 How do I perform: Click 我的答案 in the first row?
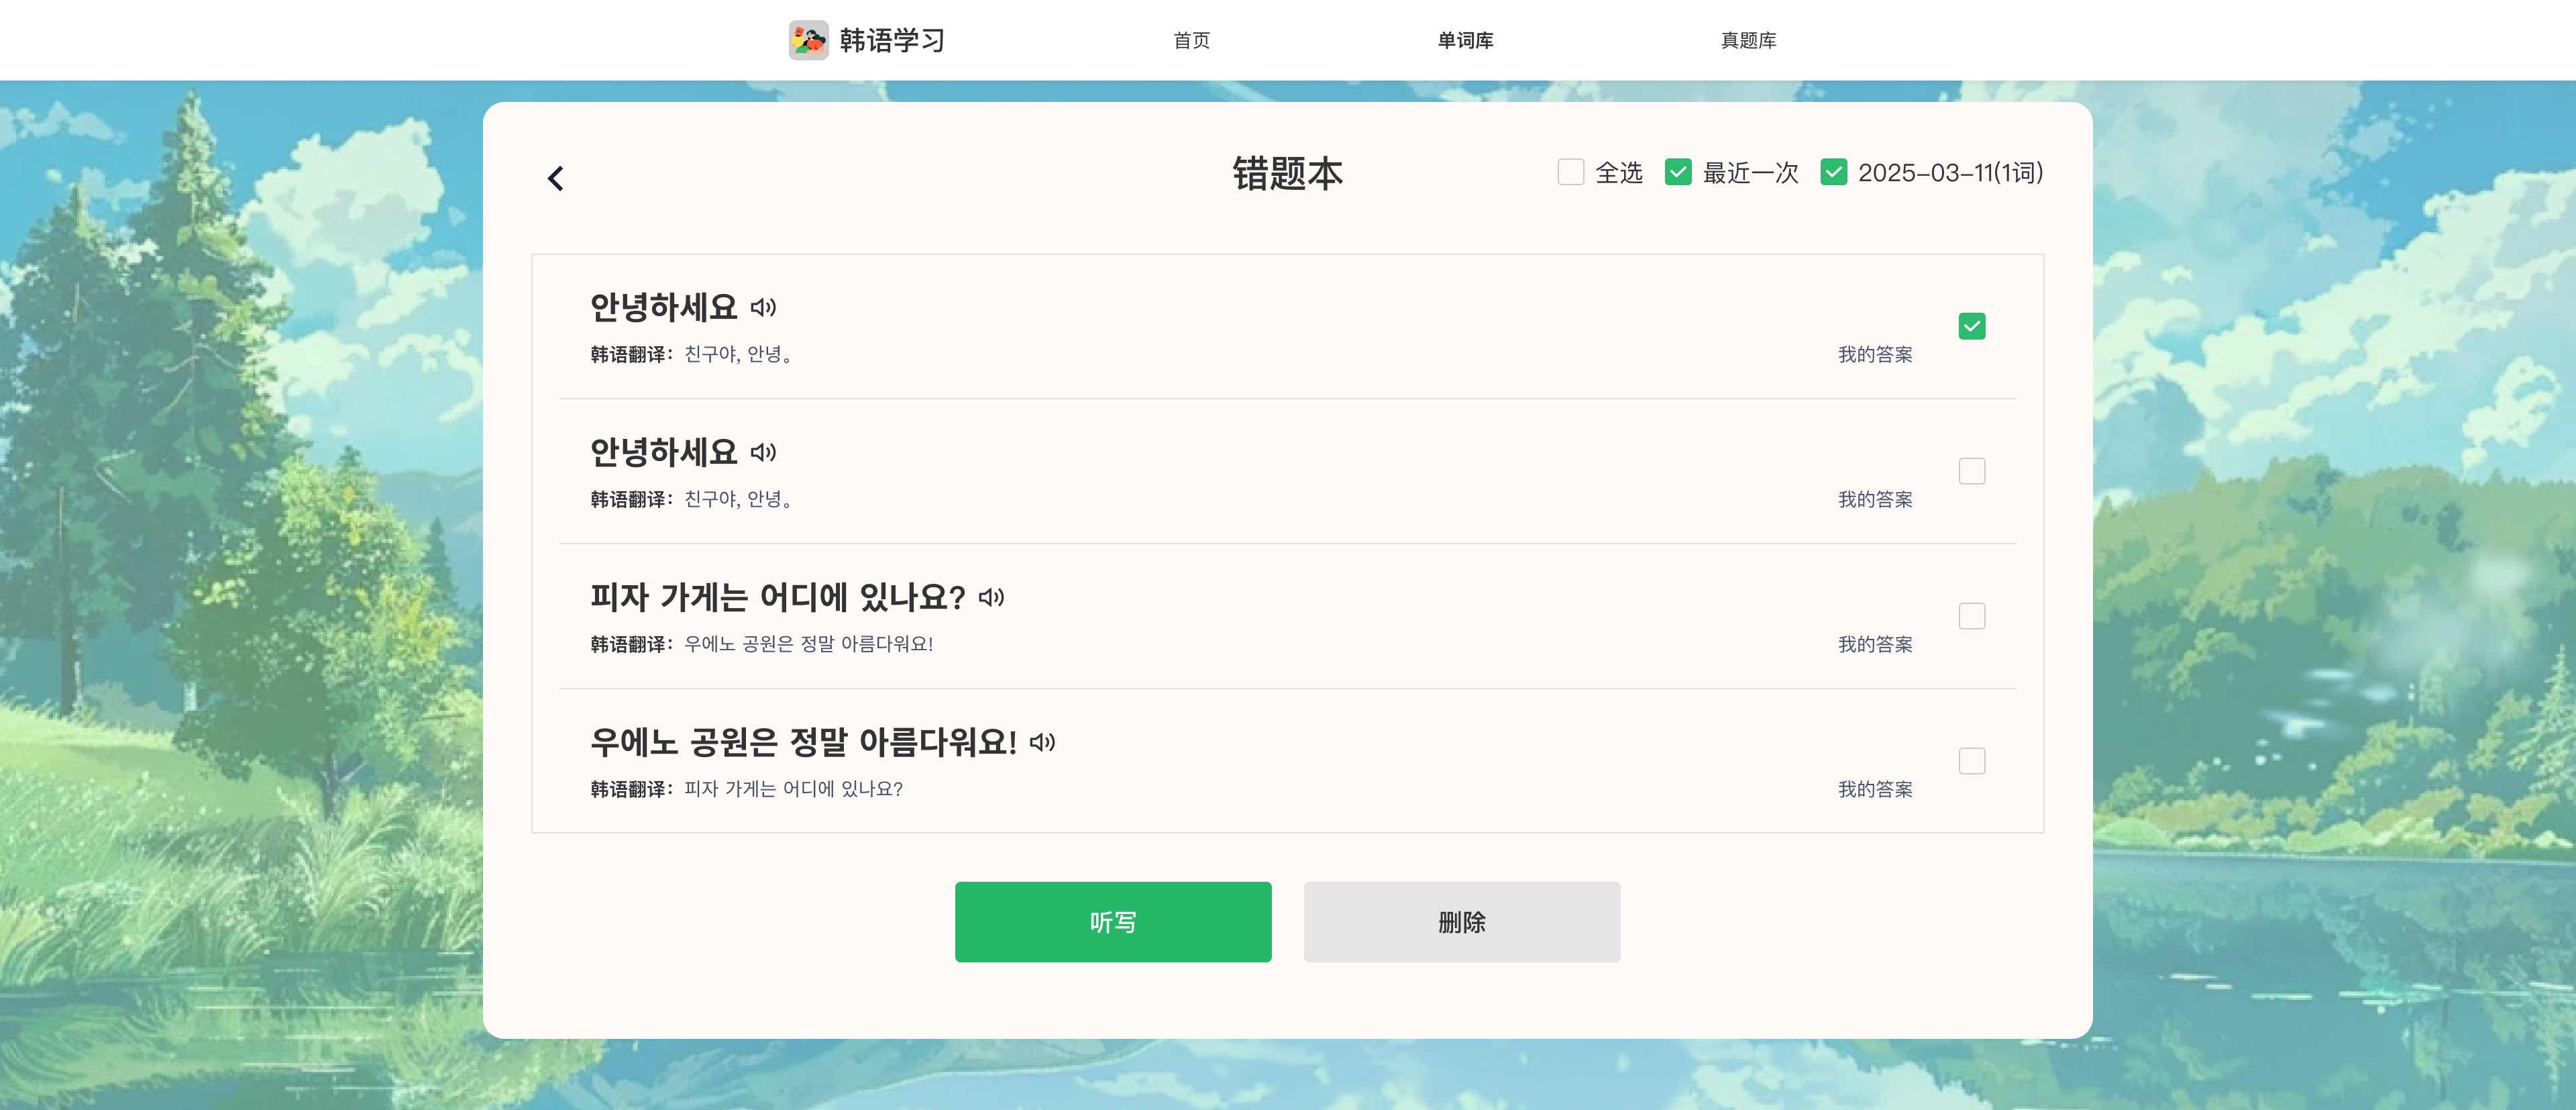pos(1875,354)
